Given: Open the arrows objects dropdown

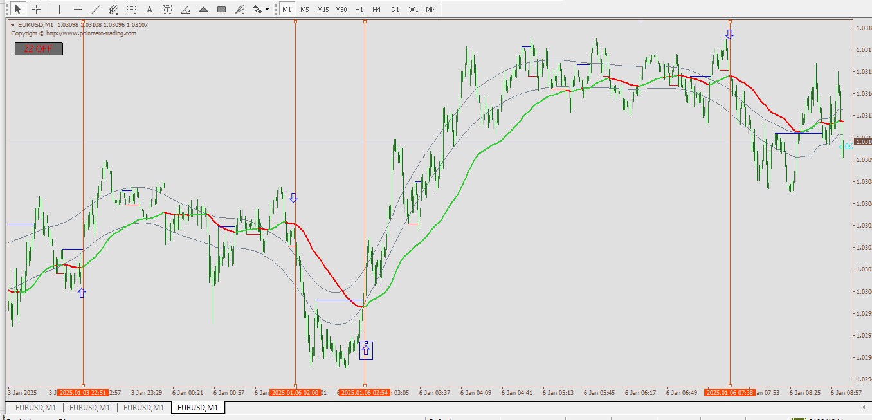Looking at the screenshot, I should pyautogui.click(x=260, y=9).
